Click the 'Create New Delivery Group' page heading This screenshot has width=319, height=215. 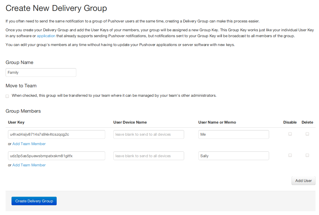[x=56, y=8]
